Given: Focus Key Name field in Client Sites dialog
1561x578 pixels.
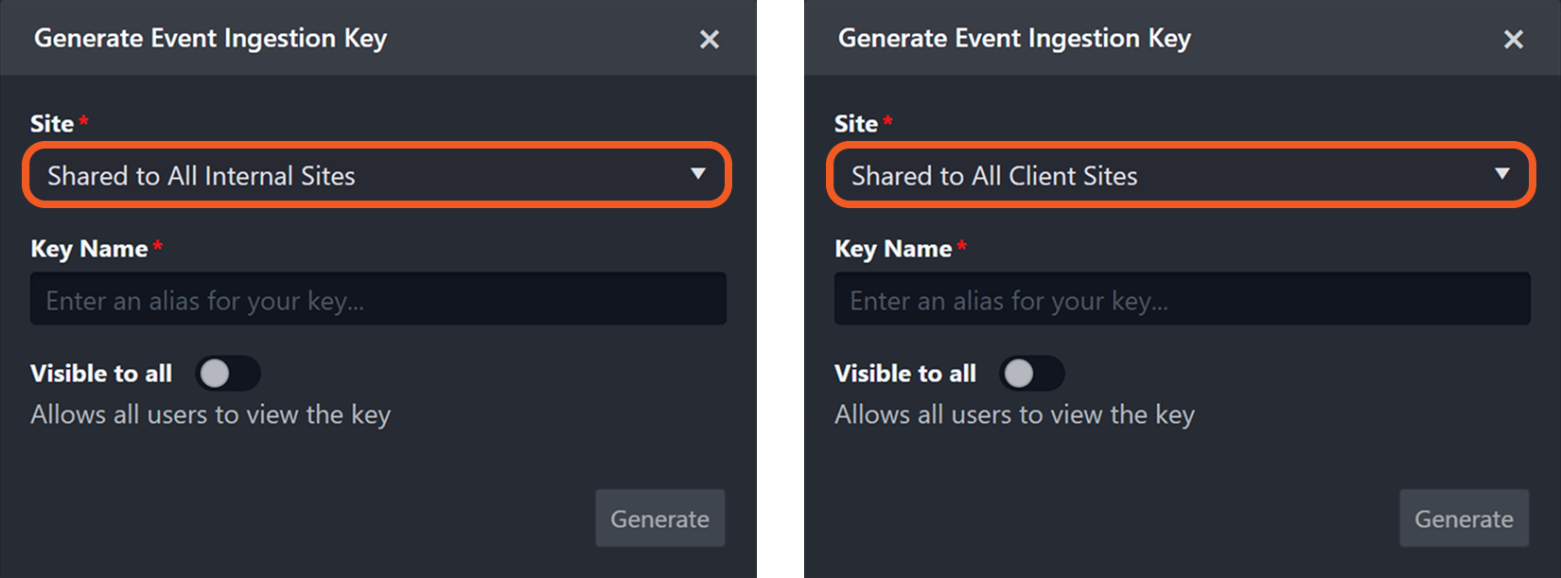Looking at the screenshot, I should [x=1182, y=300].
